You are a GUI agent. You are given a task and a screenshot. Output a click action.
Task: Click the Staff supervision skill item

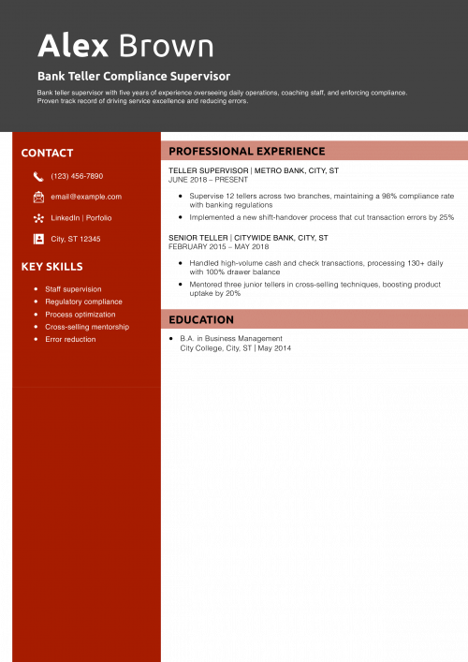[73, 289]
